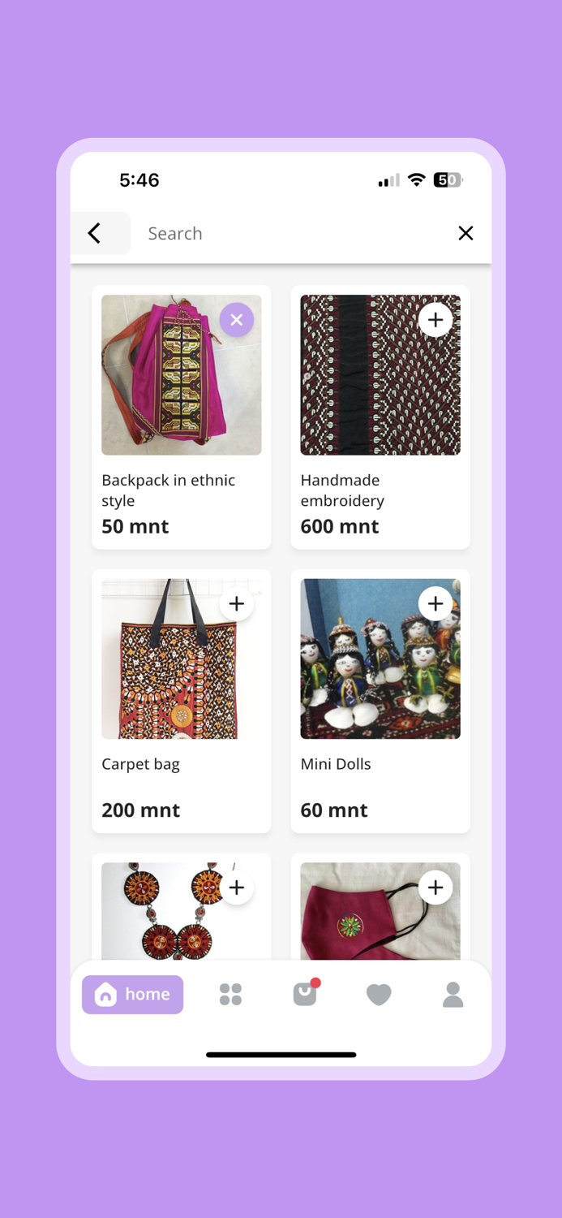
Task: View the Handmade embroidery product image
Action: (380, 375)
